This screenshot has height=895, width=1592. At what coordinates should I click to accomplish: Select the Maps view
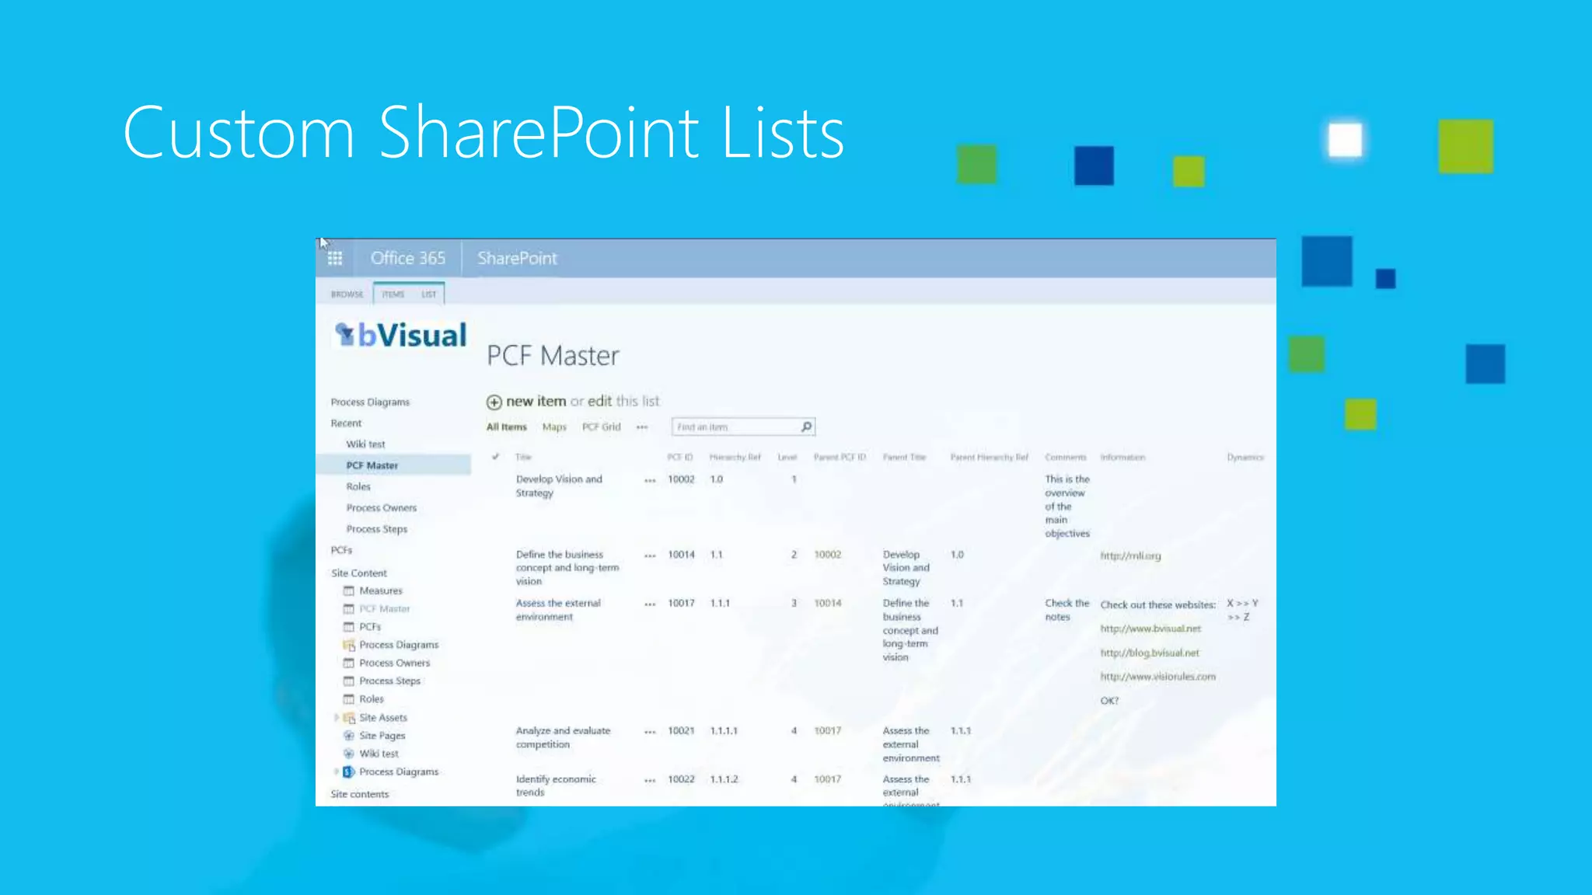click(554, 427)
